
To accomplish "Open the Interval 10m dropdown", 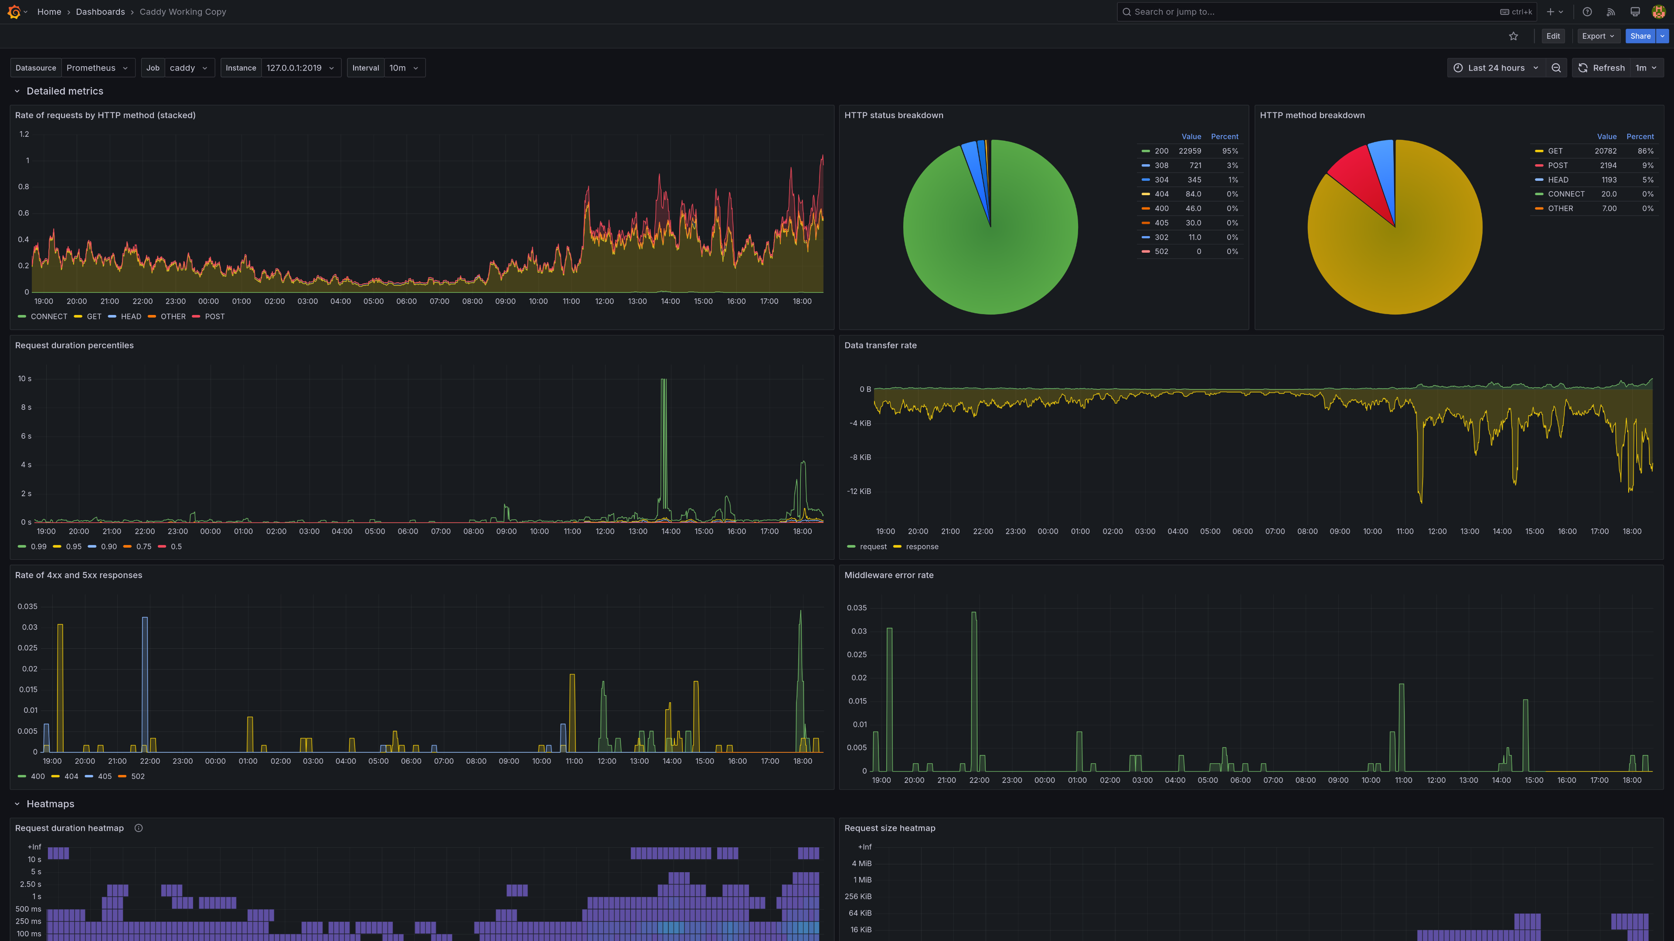I will [x=404, y=68].
